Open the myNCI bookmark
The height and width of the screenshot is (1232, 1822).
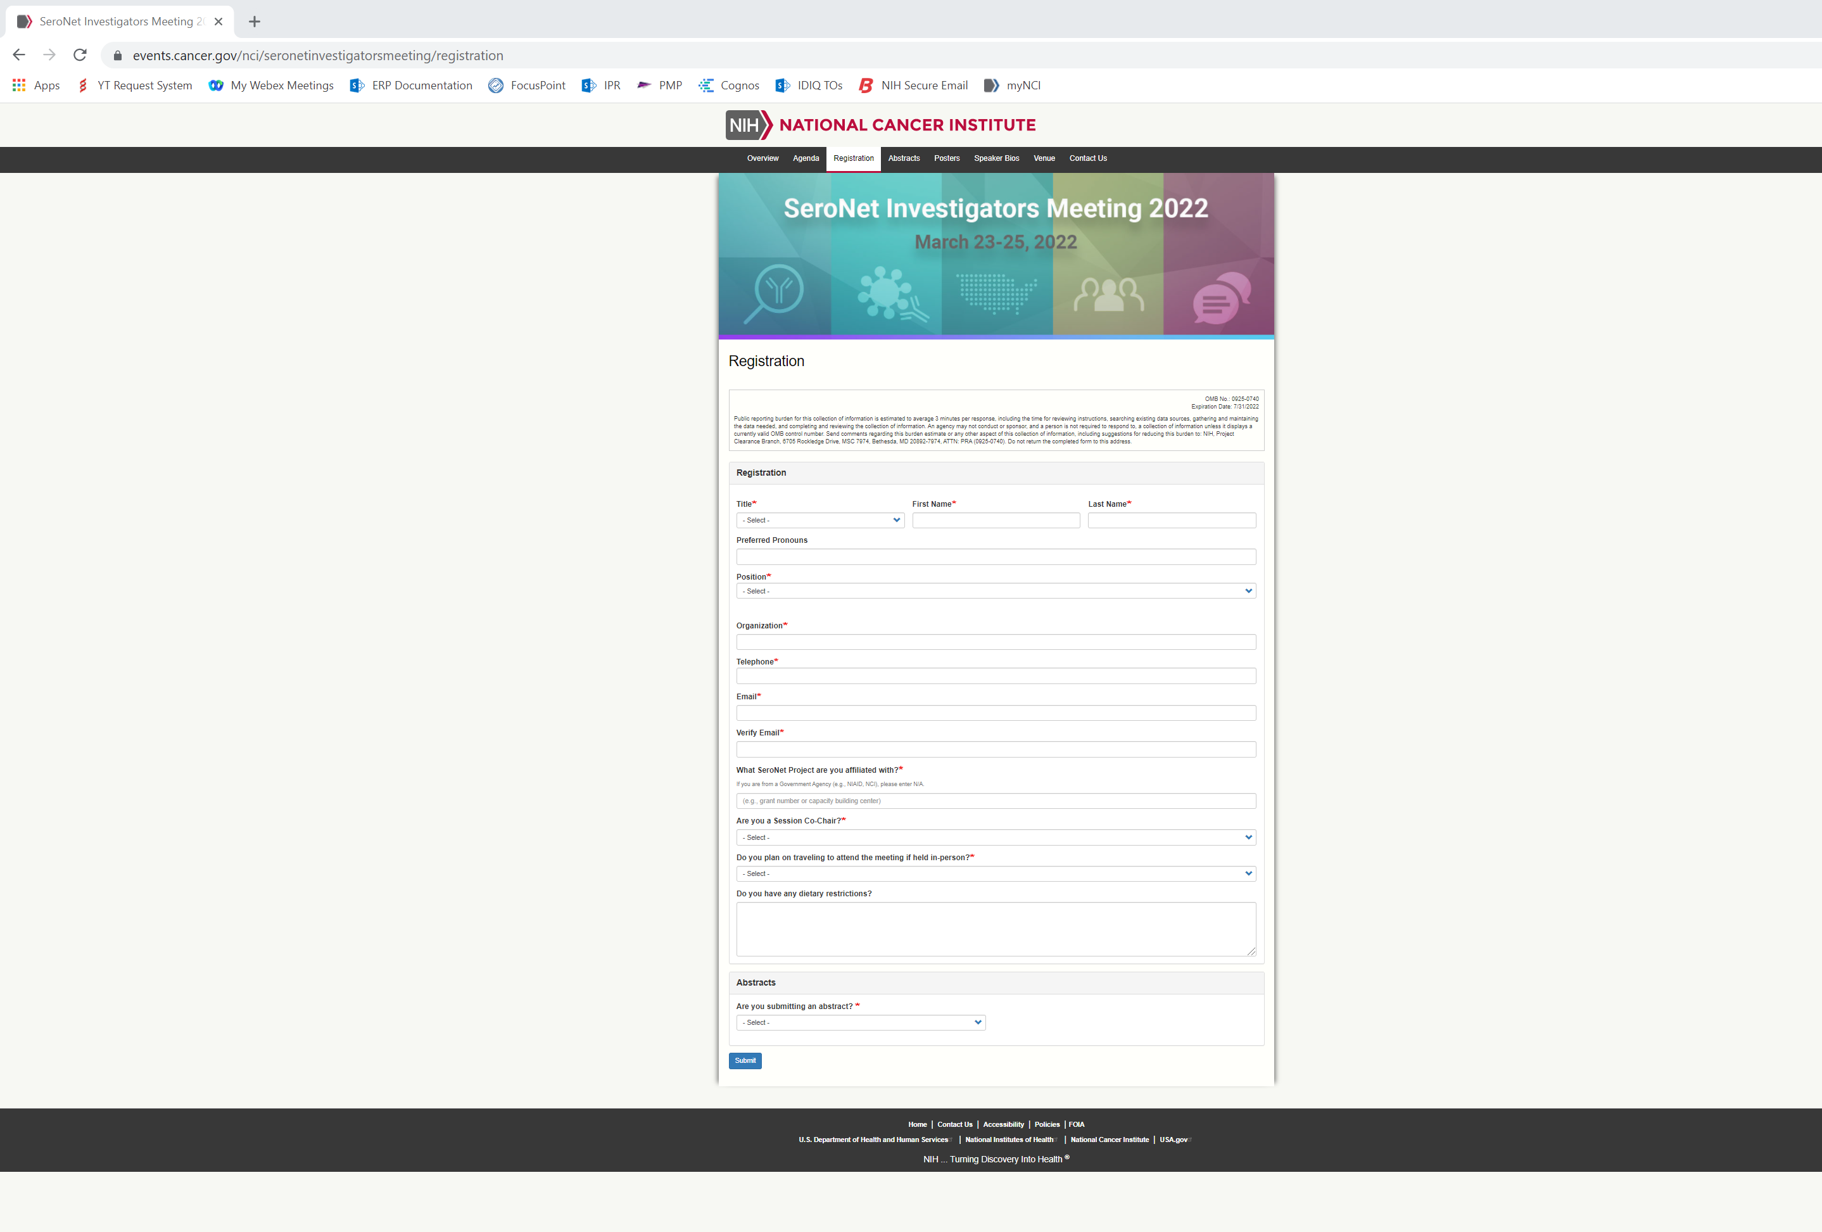coord(1013,86)
